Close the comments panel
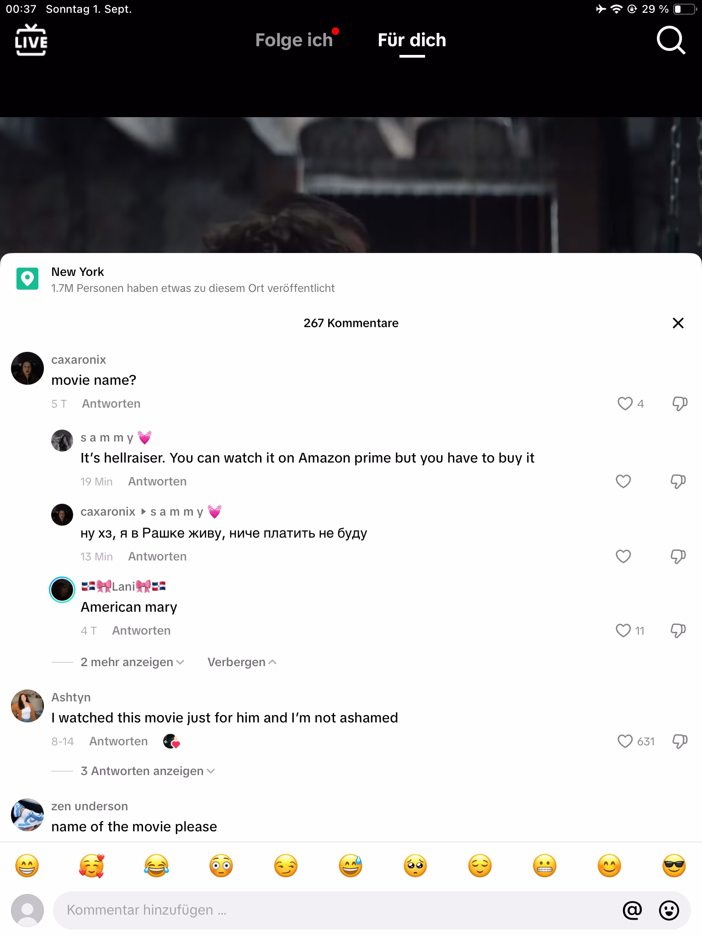 point(678,323)
